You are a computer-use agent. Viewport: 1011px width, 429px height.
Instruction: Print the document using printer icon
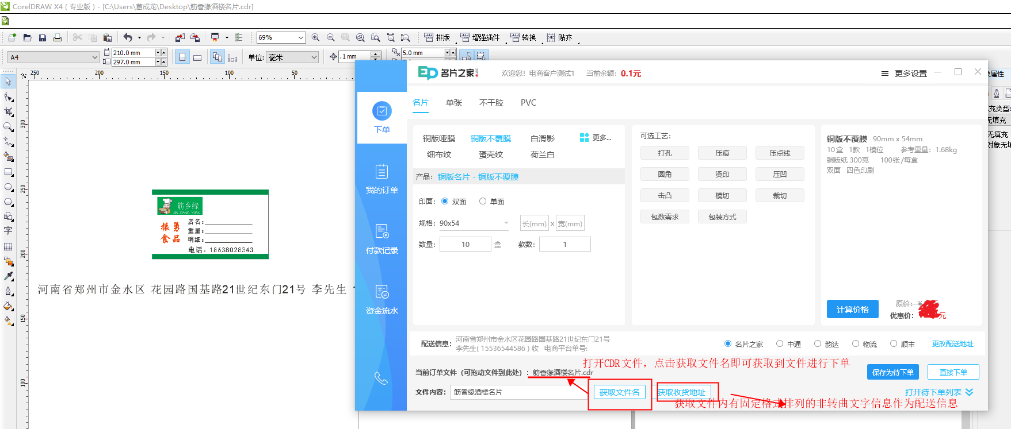click(58, 38)
